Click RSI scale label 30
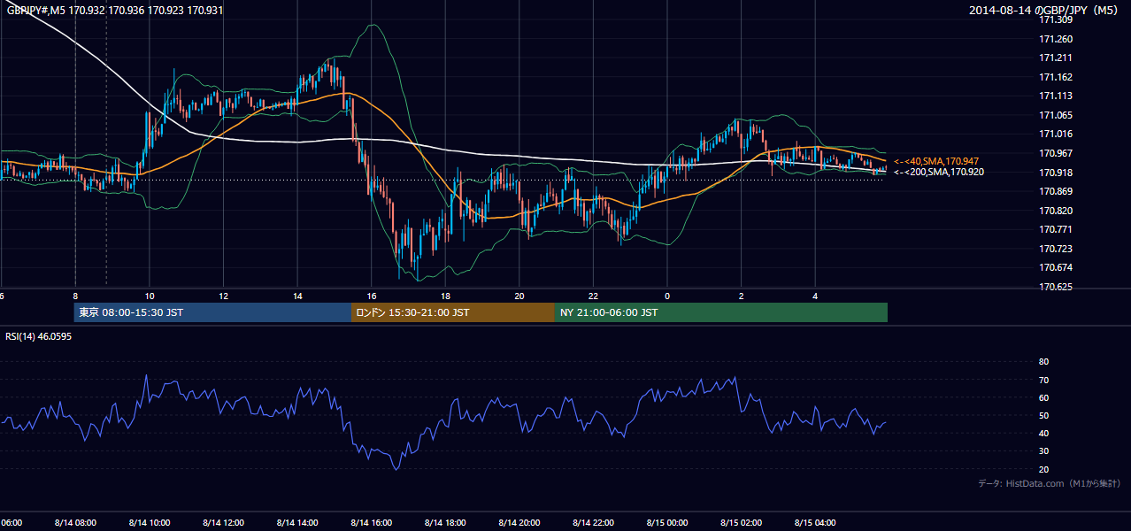The image size is (1131, 531). [x=1043, y=450]
